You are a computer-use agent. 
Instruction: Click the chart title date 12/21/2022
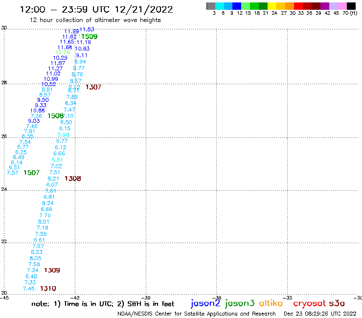click(144, 10)
